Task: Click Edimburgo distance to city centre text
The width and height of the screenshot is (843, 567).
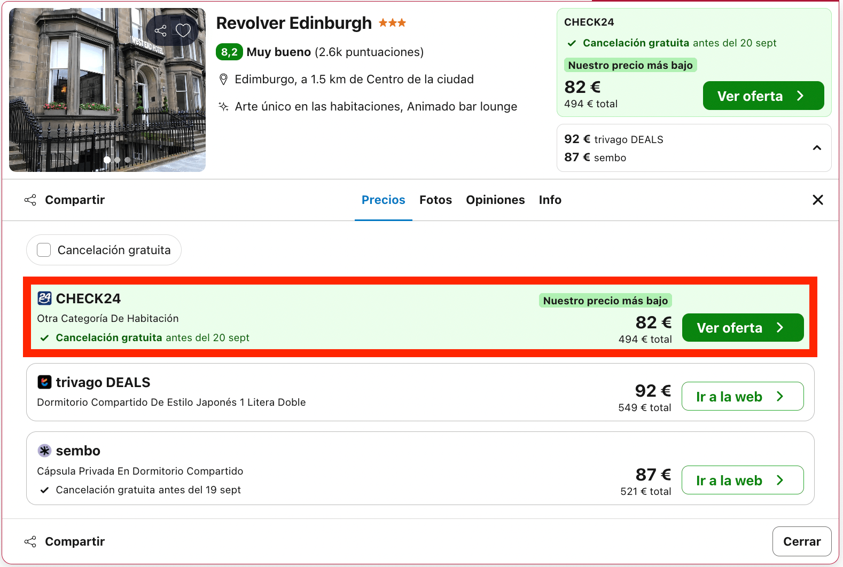Action: pos(354,80)
